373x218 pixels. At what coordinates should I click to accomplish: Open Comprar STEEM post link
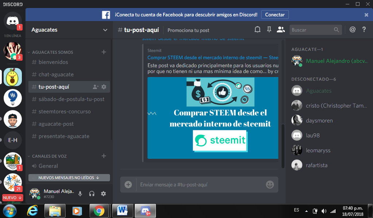213,58
